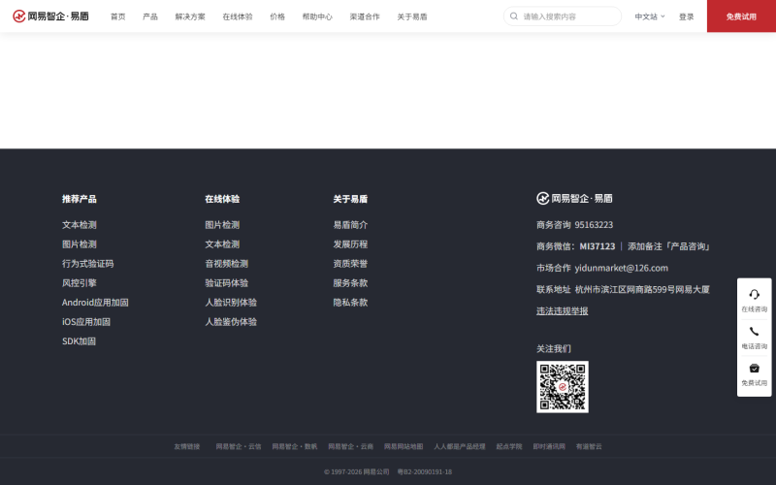Image resolution: width=776 pixels, height=485 pixels.
Task: Open the 行为式验证码 link
Action: tap(87, 263)
